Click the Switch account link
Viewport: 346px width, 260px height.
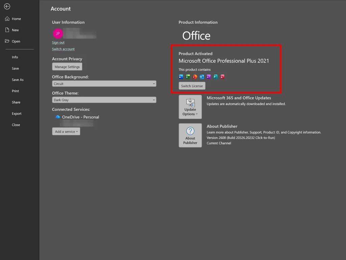click(x=63, y=49)
